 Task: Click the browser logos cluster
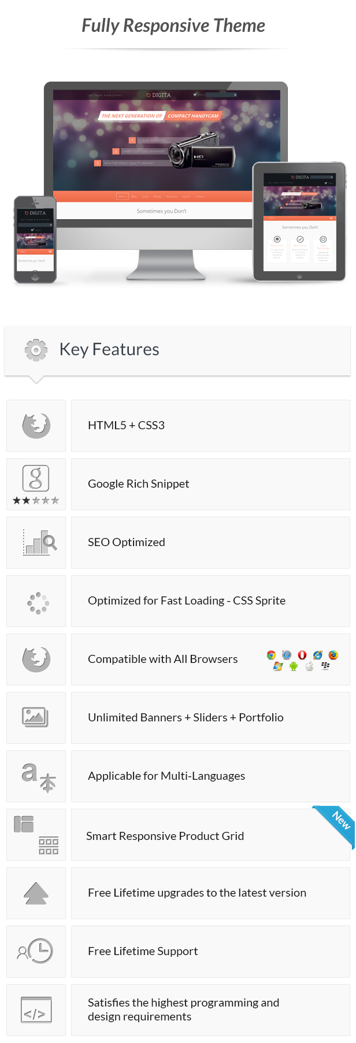(302, 660)
